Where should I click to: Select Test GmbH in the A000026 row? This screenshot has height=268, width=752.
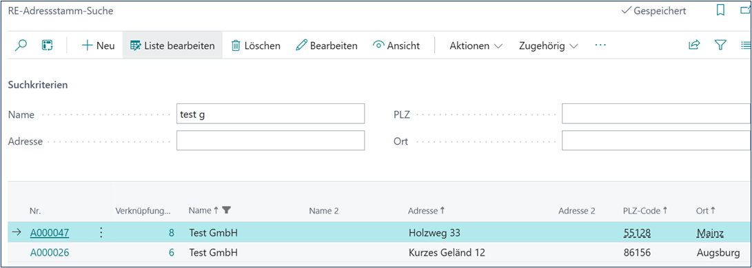[x=214, y=252]
